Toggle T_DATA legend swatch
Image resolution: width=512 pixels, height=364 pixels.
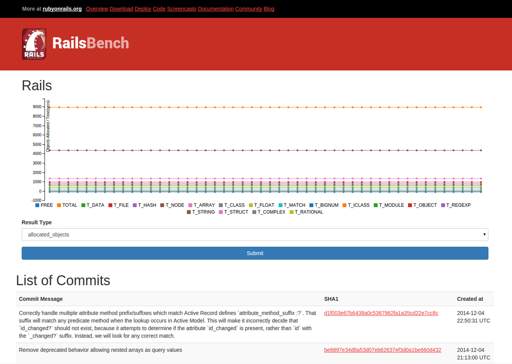(x=83, y=205)
